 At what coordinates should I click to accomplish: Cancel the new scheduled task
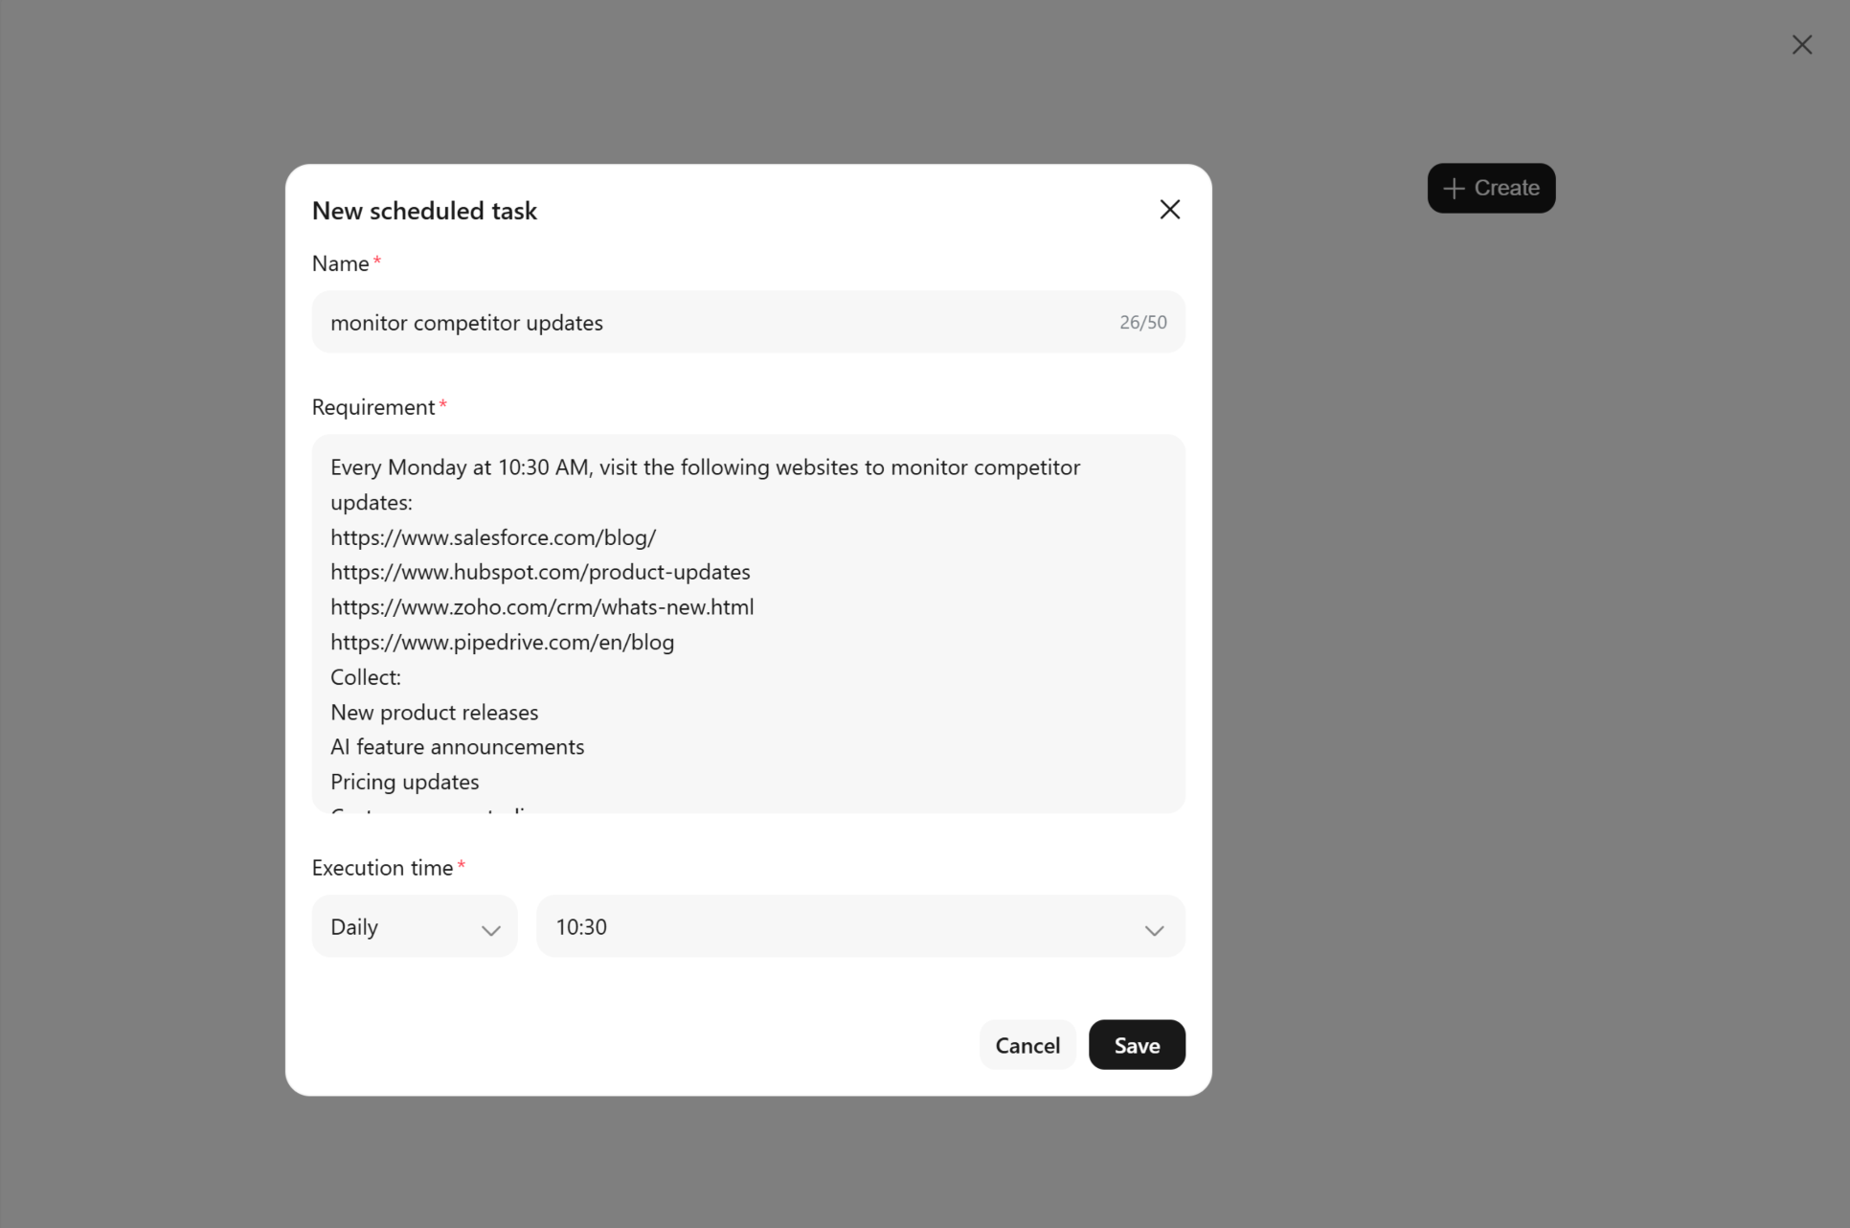point(1027,1045)
